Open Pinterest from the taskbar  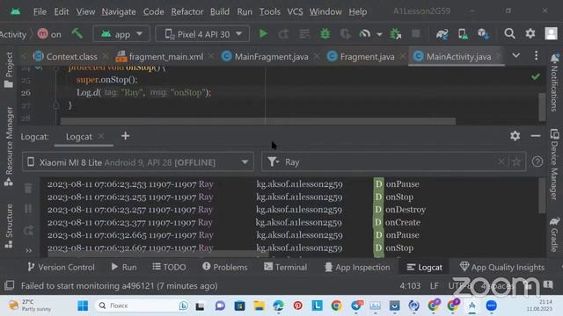[x=297, y=305]
